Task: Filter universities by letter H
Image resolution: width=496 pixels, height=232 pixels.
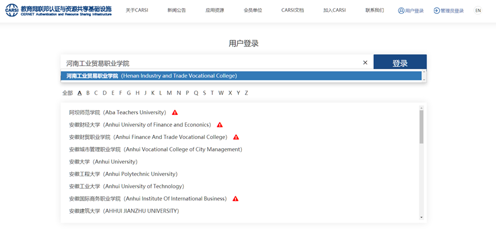Action: click(137, 93)
